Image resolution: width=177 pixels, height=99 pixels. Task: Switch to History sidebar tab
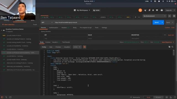tap(6, 20)
